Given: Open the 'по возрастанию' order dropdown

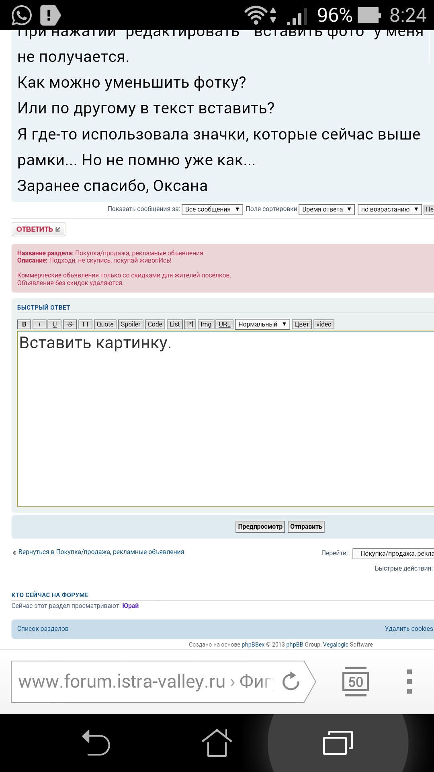Looking at the screenshot, I should pyautogui.click(x=389, y=209).
